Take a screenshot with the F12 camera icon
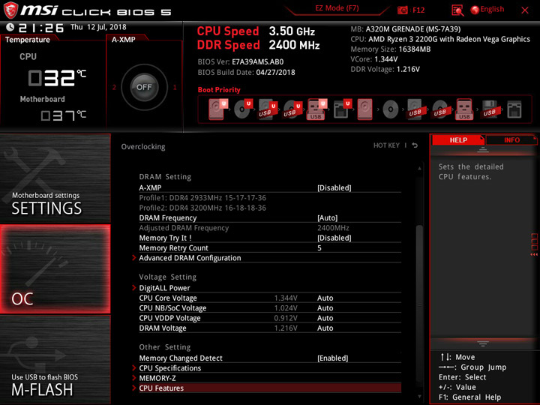 (402, 10)
